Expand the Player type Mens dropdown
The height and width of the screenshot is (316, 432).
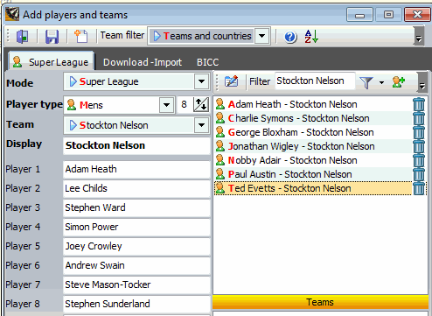[167, 105]
